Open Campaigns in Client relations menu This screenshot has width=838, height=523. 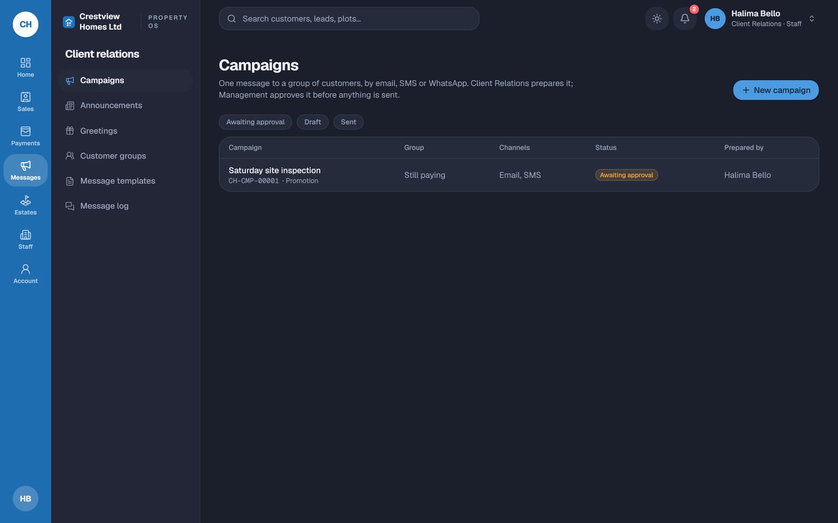(x=126, y=81)
